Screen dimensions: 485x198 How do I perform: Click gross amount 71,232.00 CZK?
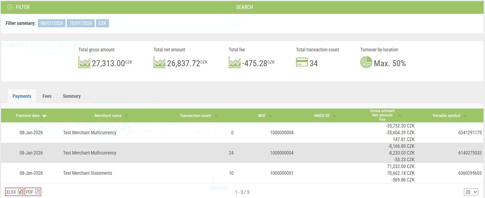(401, 166)
